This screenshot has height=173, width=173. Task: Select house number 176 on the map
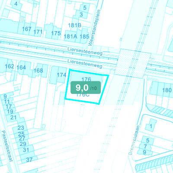pyautogui.click(x=86, y=79)
